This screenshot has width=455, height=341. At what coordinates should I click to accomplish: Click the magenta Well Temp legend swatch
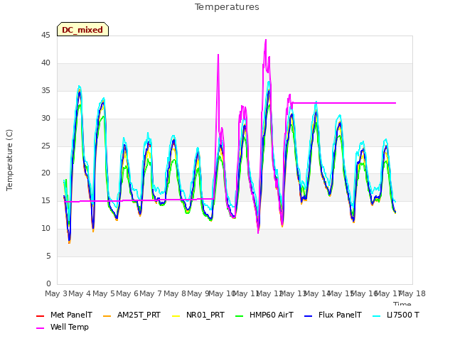tap(40, 328)
